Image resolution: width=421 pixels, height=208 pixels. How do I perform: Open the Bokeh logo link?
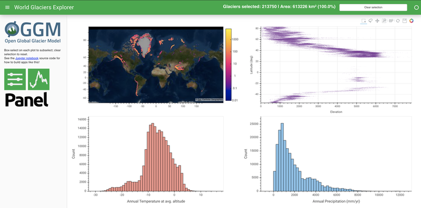point(412,20)
